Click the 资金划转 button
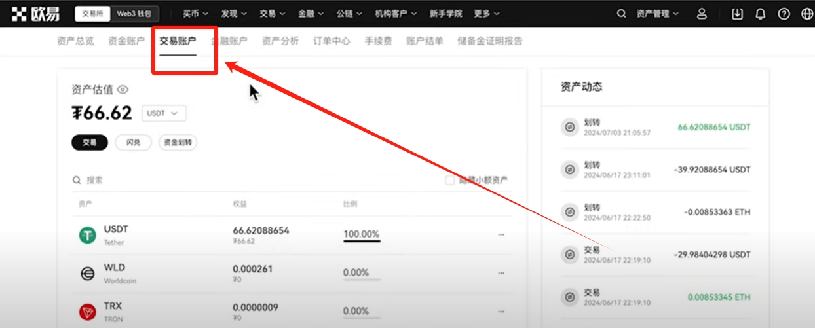The height and width of the screenshot is (328, 815). [x=179, y=142]
